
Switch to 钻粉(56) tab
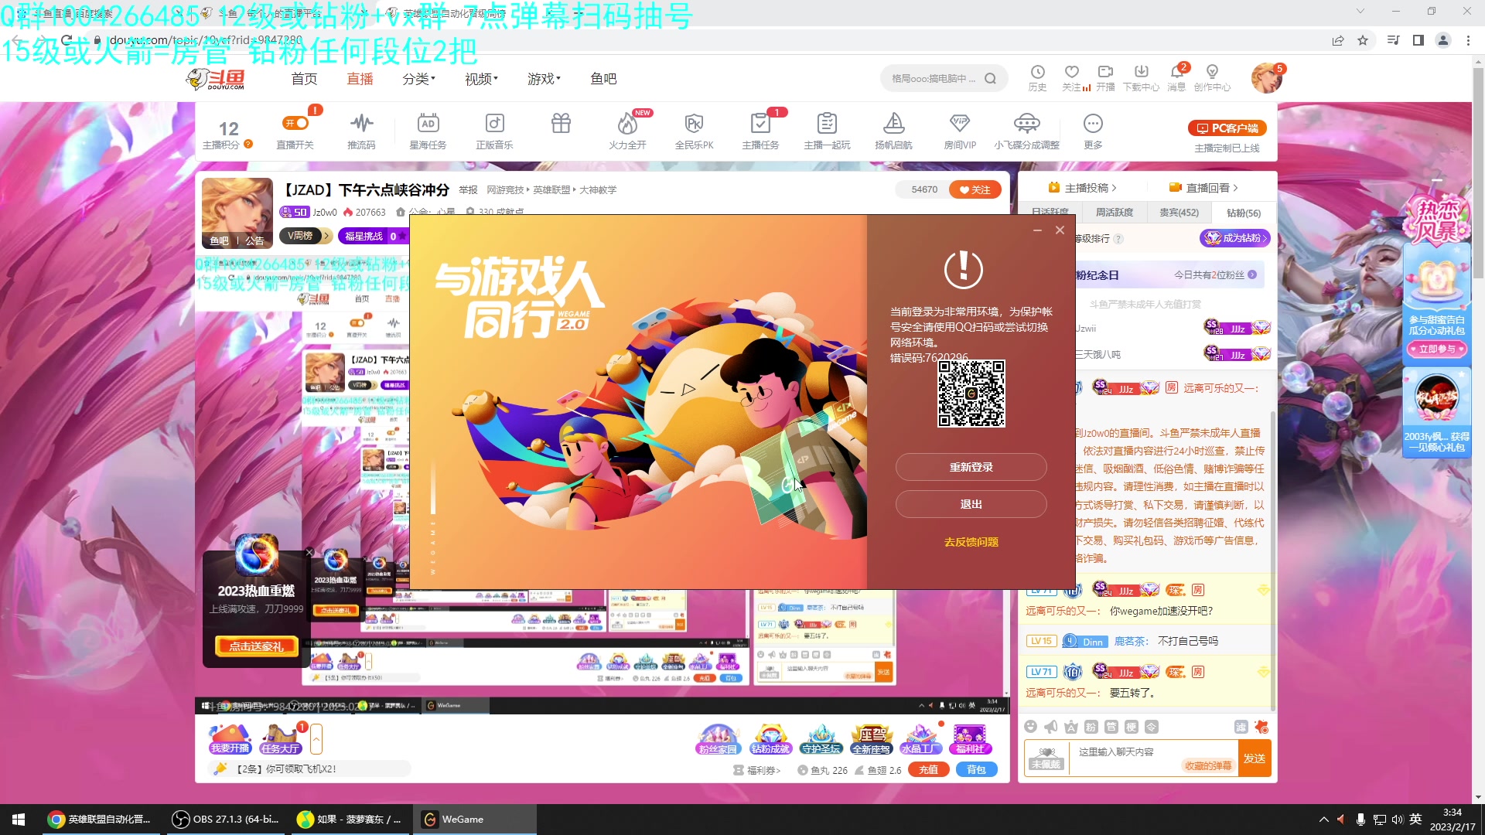coord(1243,213)
